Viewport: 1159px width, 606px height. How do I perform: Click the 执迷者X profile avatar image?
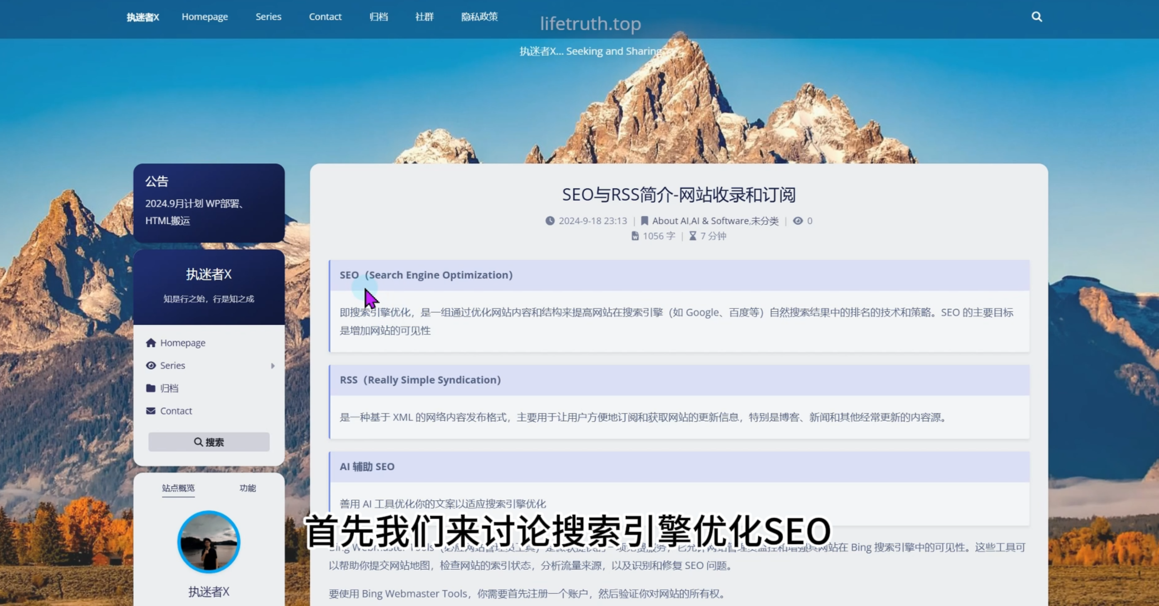pyautogui.click(x=209, y=542)
